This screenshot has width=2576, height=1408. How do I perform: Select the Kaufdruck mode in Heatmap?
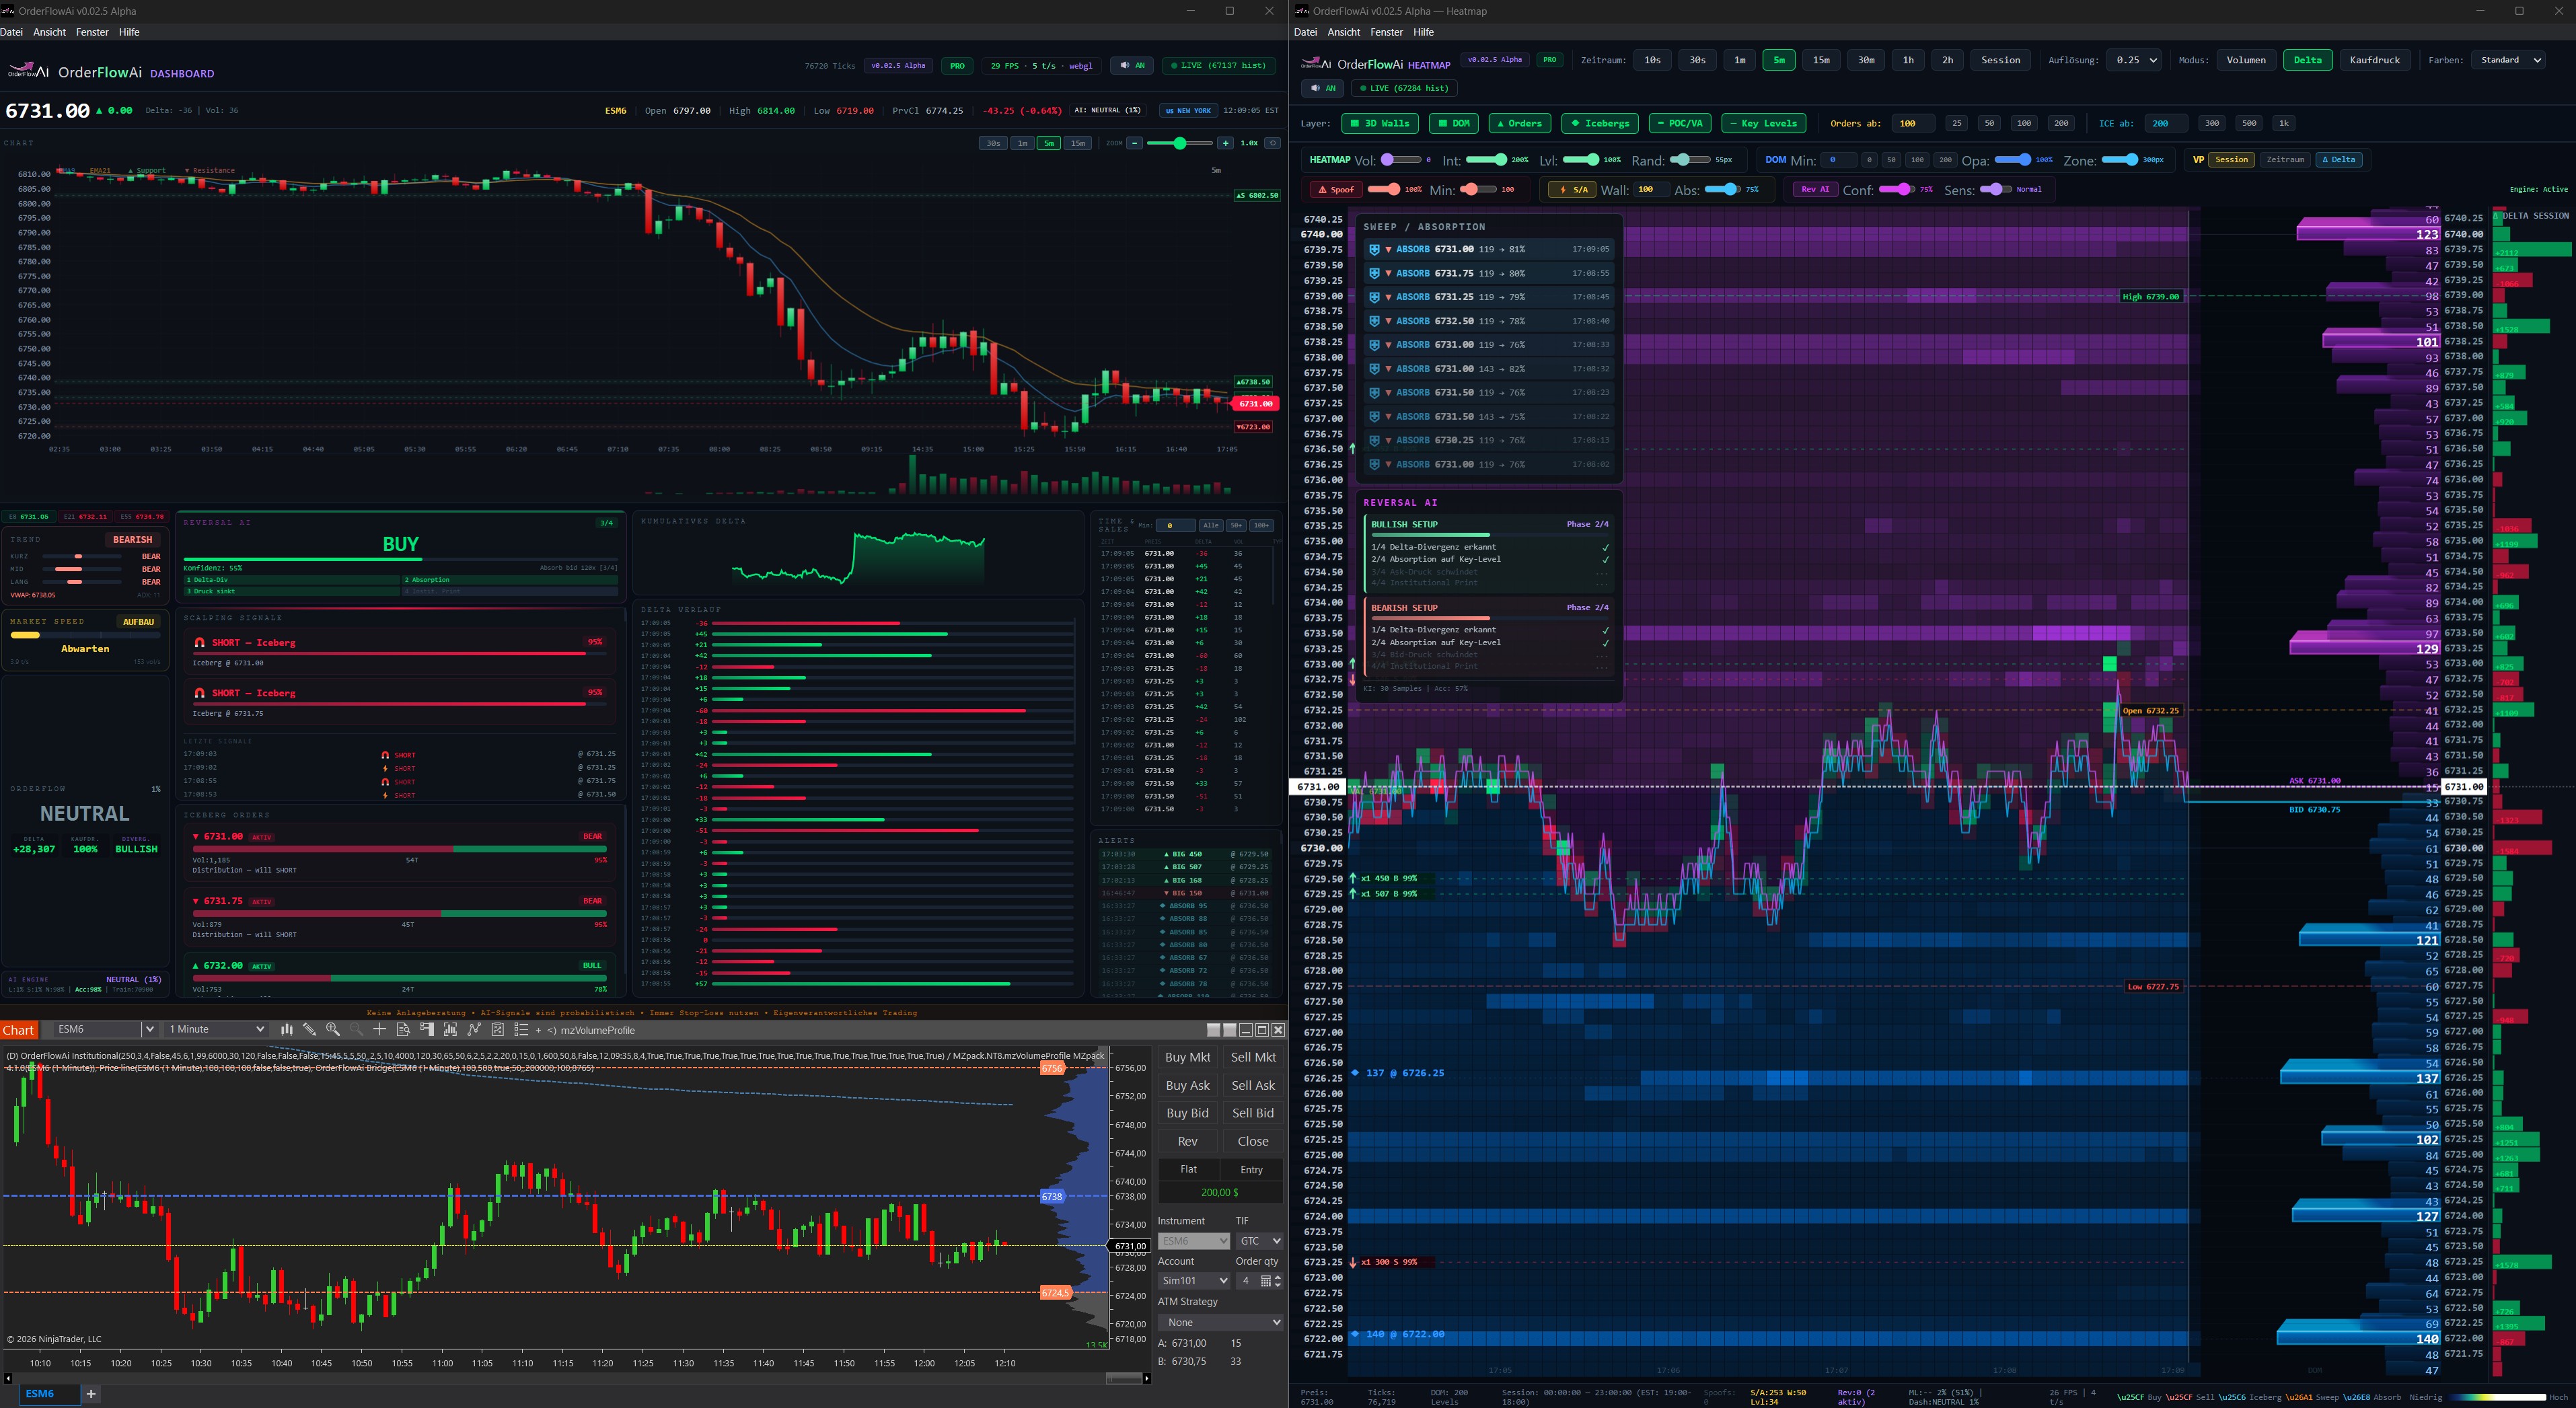(2375, 60)
